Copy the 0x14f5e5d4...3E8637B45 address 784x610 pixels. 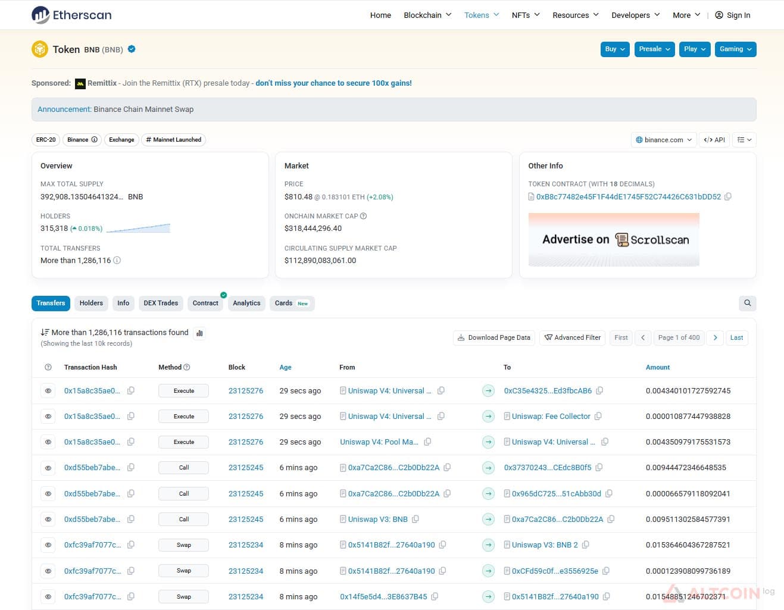pos(435,596)
